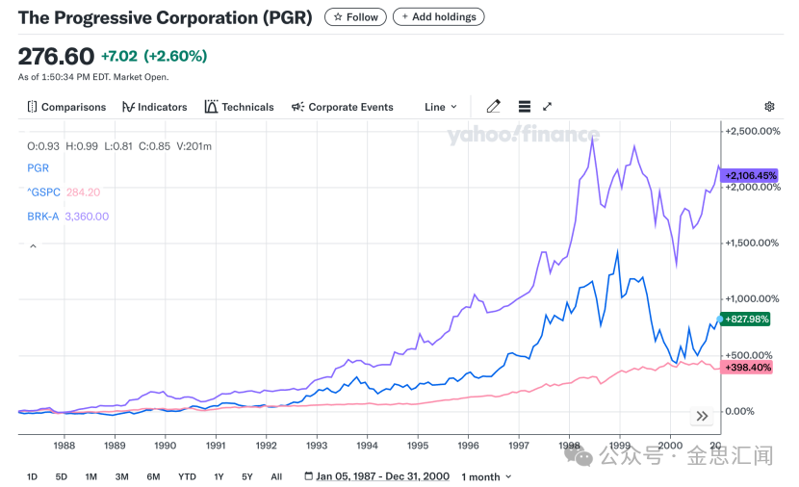
Task: Open chart settings gear
Action: [x=769, y=107]
